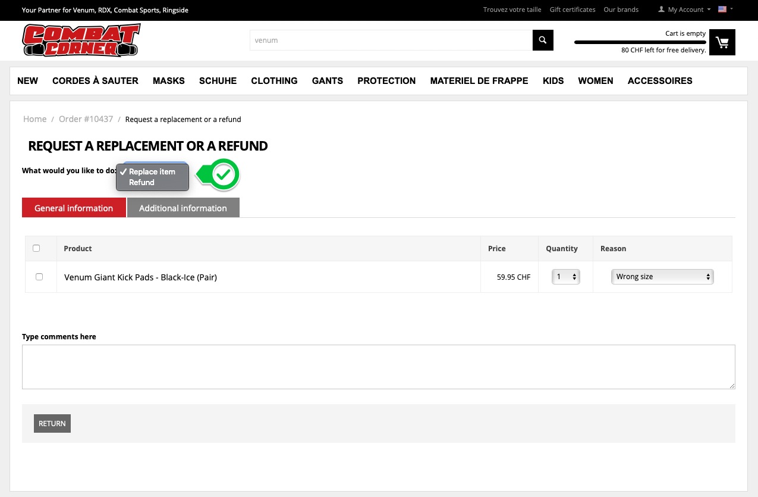Screen dimensions: 758x497
Task: Click the RETURN button
Action: click(52, 423)
